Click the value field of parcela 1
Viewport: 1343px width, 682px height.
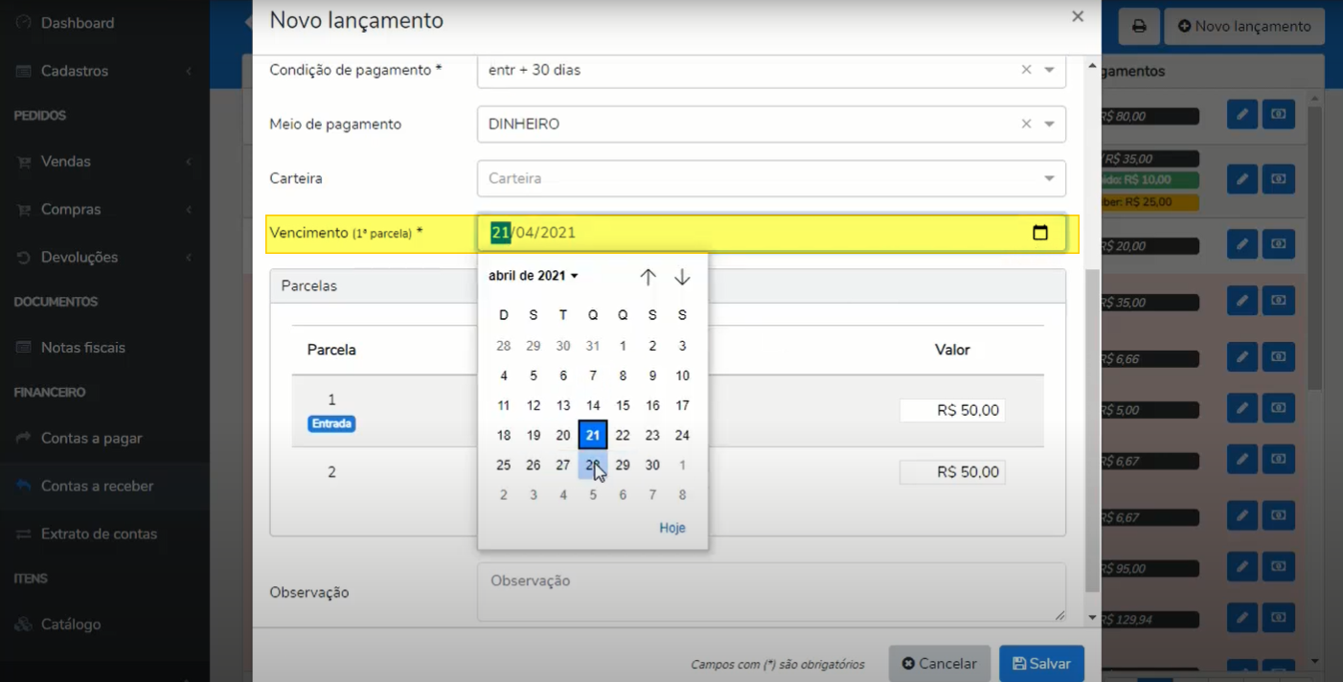coord(952,411)
